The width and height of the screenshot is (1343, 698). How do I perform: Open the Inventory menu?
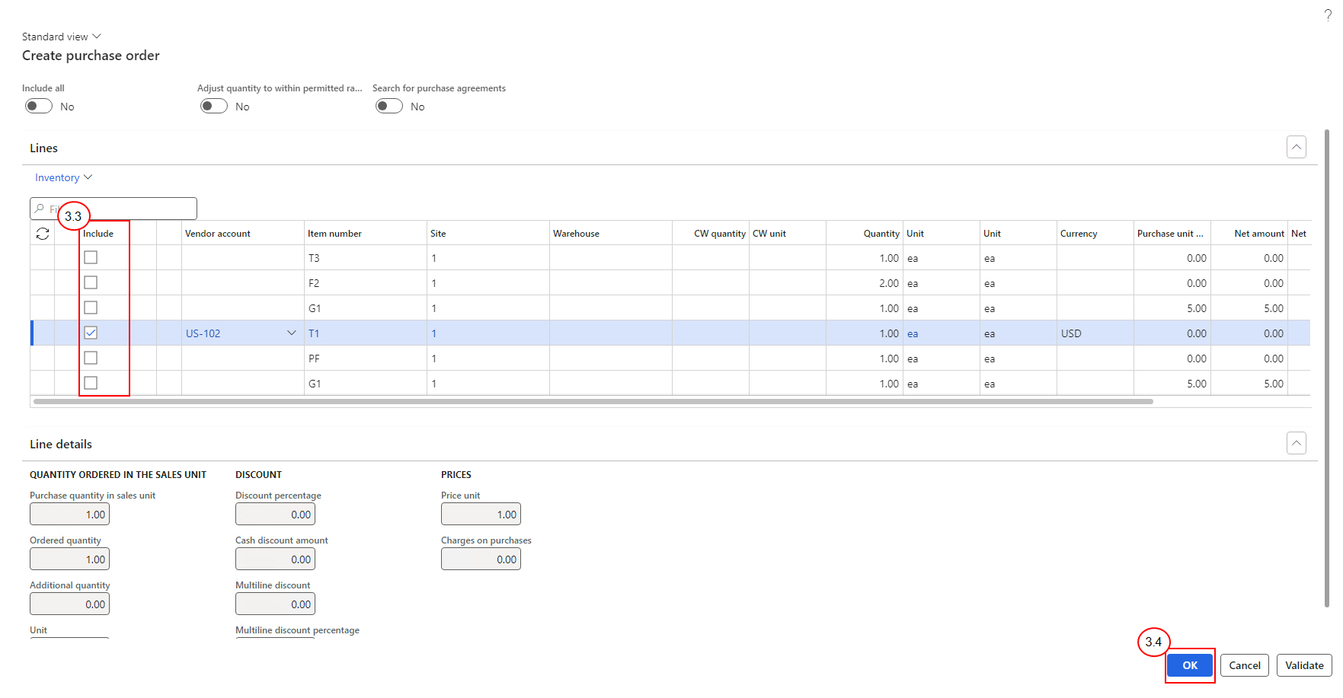(64, 177)
